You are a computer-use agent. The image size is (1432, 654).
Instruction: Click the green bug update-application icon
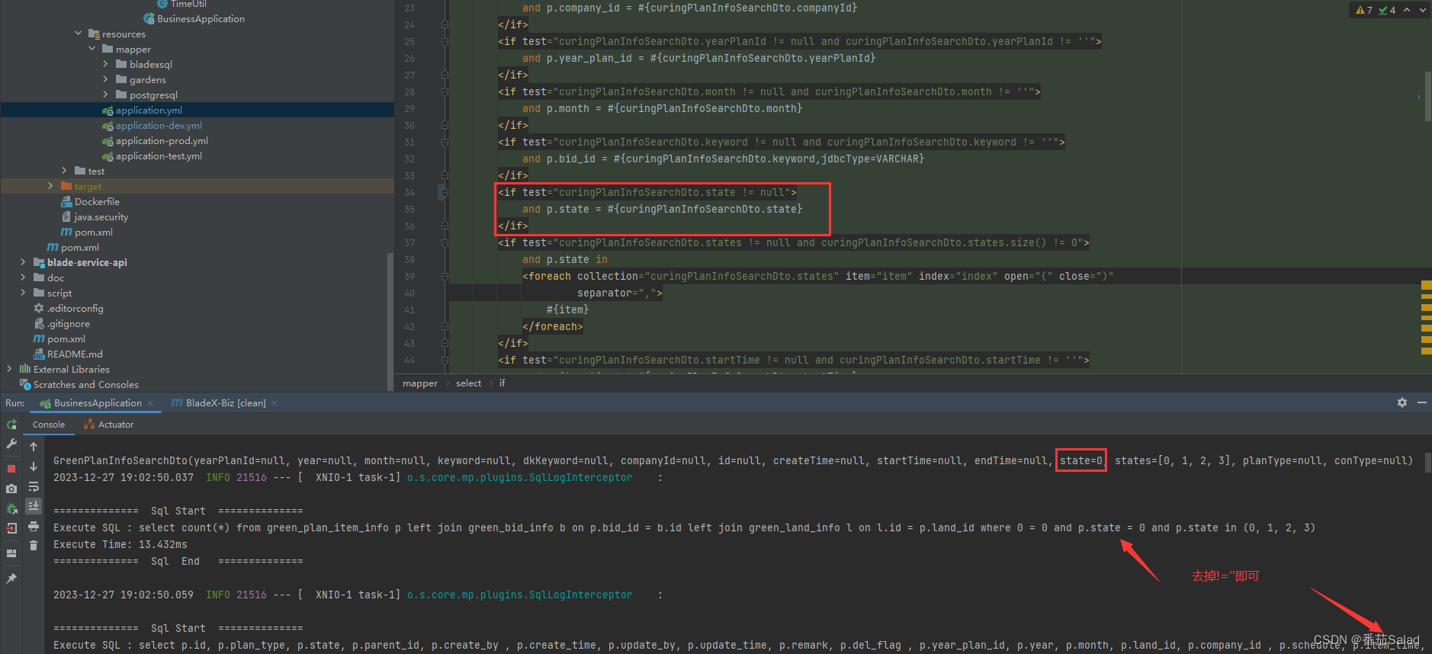[x=11, y=508]
